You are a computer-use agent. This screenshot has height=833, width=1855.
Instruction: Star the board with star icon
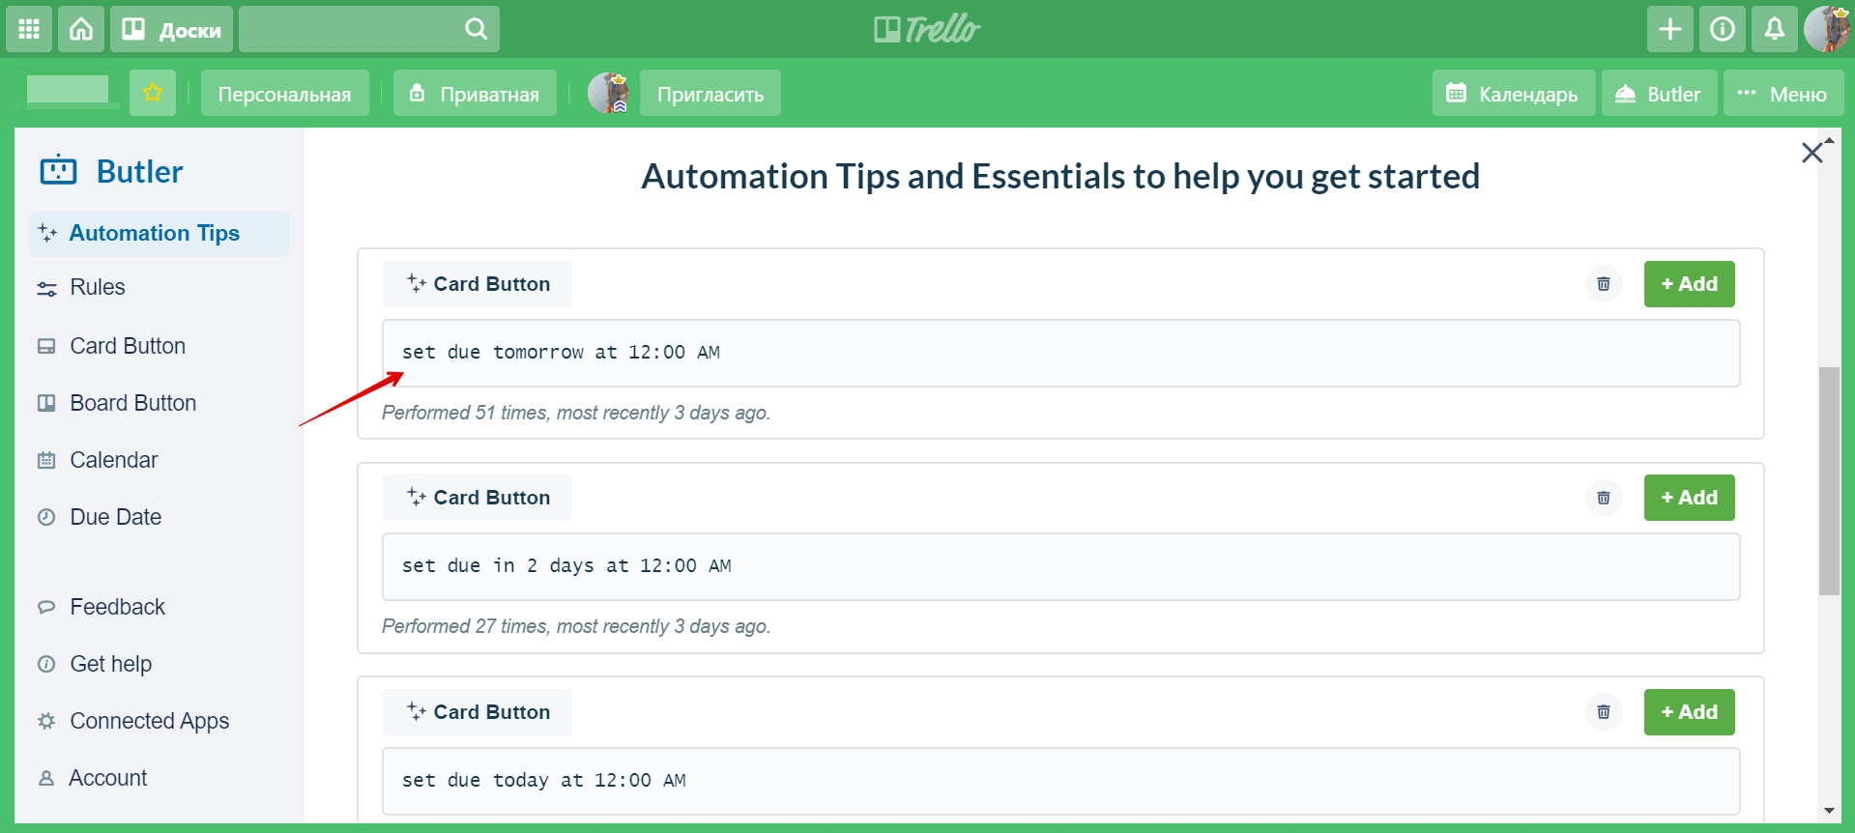153,93
